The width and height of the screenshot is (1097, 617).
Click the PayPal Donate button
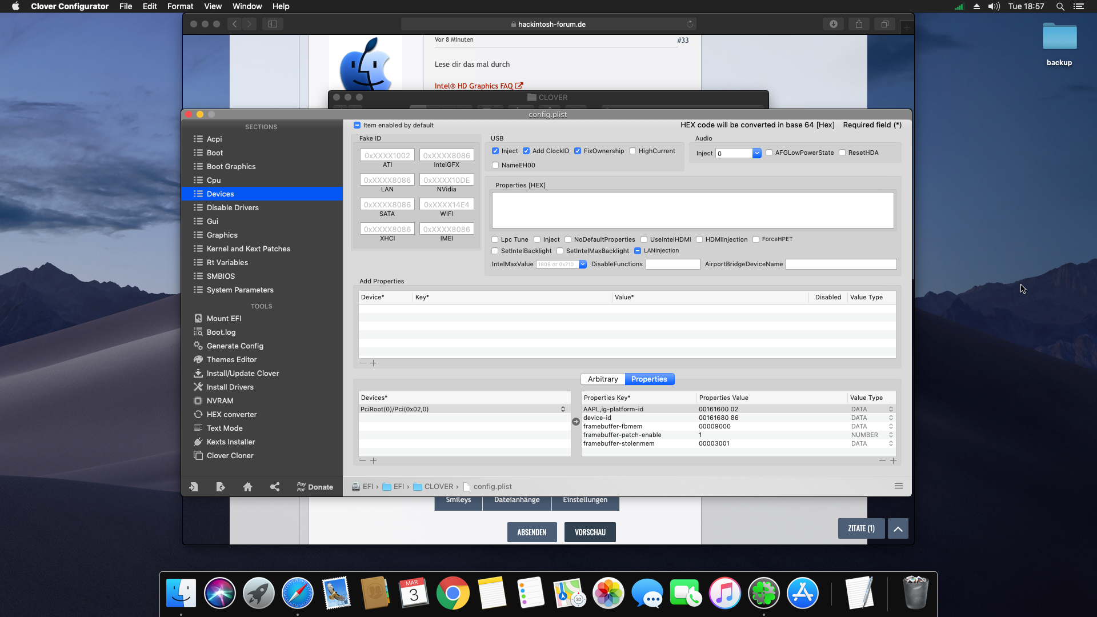click(x=315, y=487)
